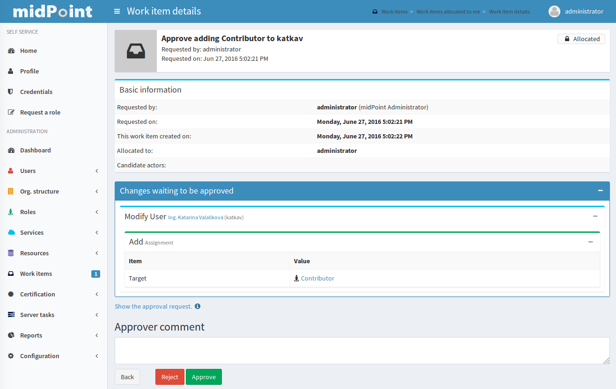616x389 pixels.
Task: Collapse the Add Assignment section
Action: 590,242
